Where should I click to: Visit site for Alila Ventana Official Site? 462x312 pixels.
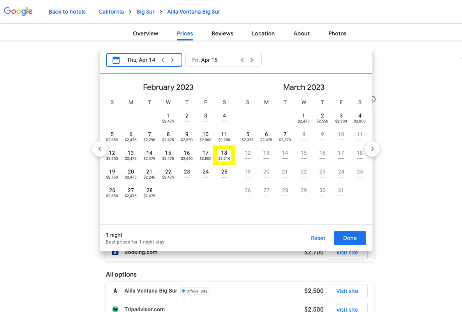tap(347, 291)
